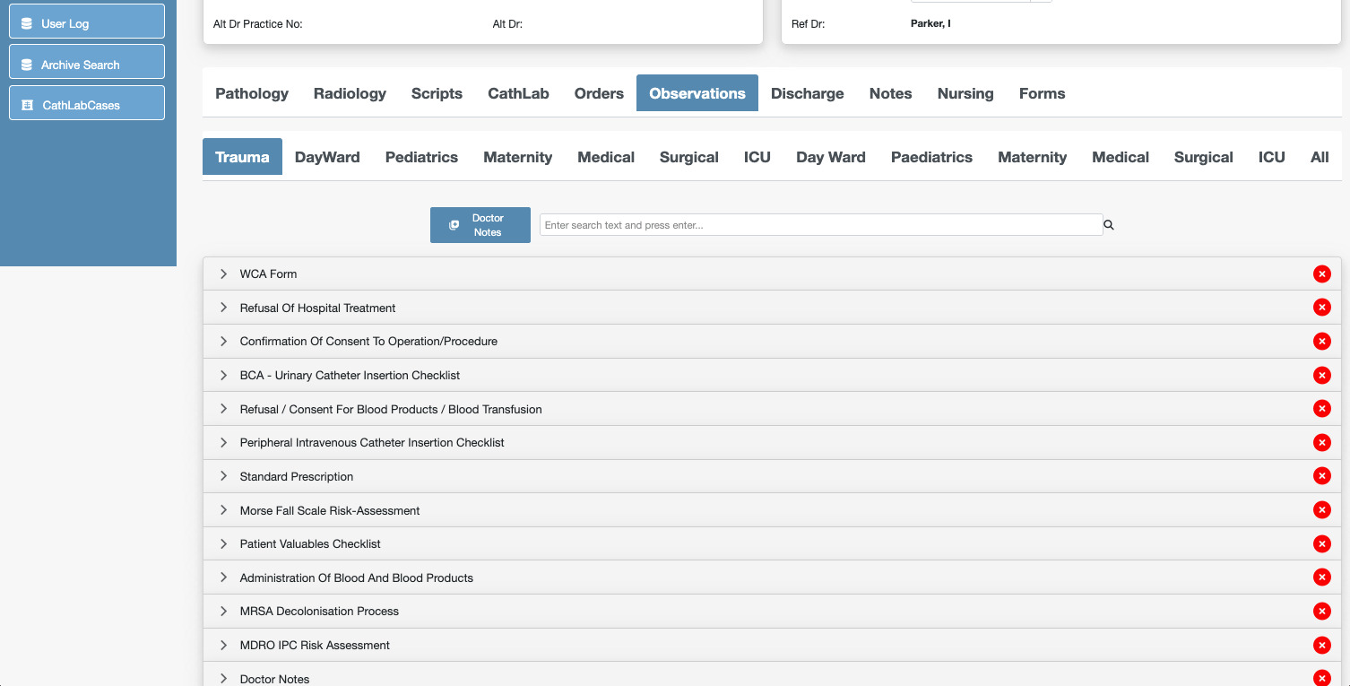Open the Discharge tab
The width and height of the screenshot is (1350, 686).
[807, 93]
